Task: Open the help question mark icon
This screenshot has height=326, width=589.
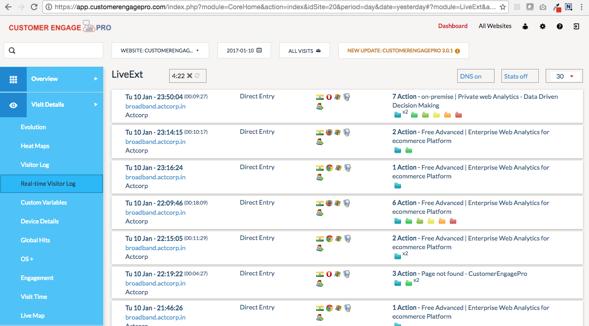Action: click(x=560, y=27)
